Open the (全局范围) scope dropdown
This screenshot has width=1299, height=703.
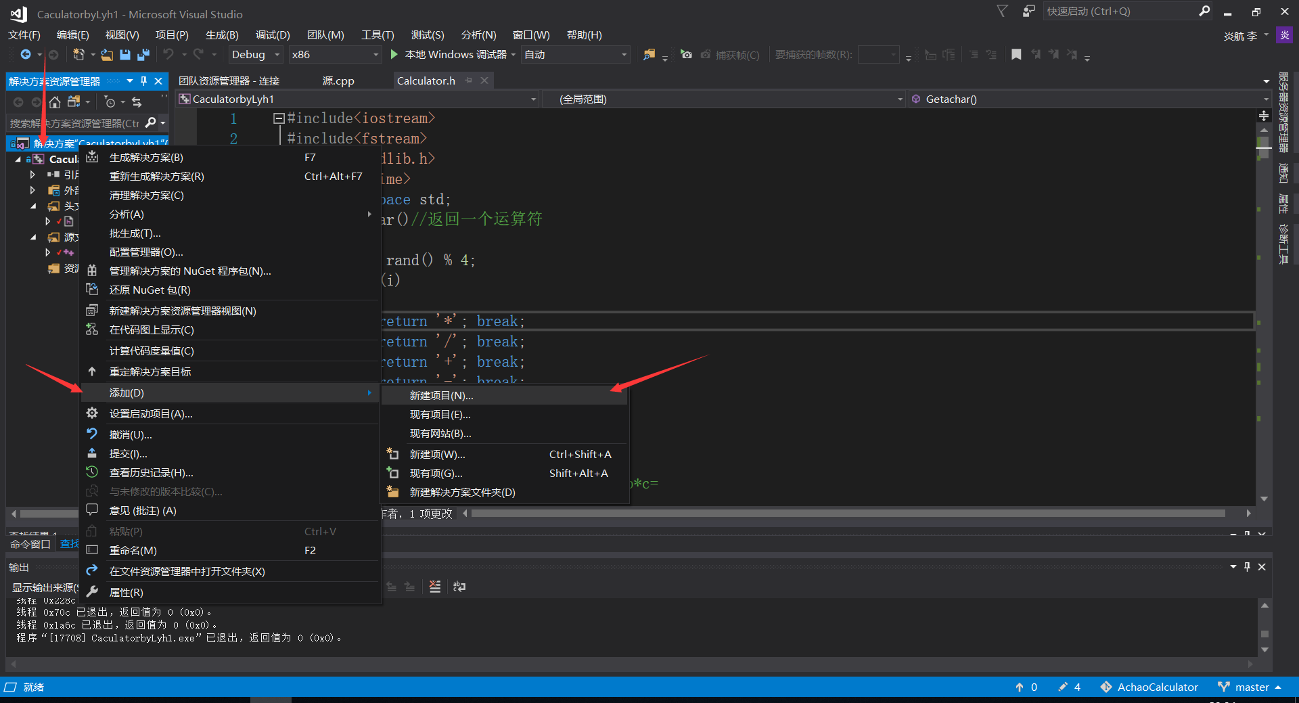click(x=725, y=99)
